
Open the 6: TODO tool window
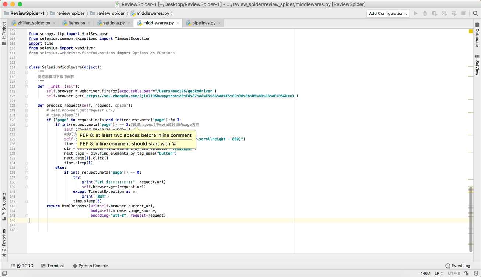(x=22, y=266)
